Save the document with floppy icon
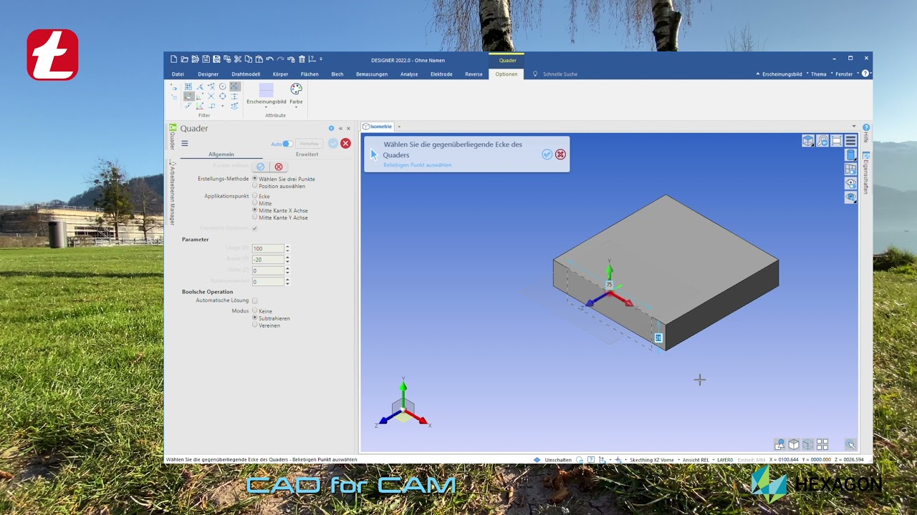This screenshot has width=917, height=515. click(206, 59)
